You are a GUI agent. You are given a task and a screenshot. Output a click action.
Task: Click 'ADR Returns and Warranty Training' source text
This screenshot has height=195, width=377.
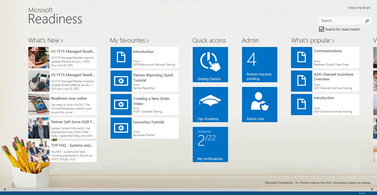(154, 64)
